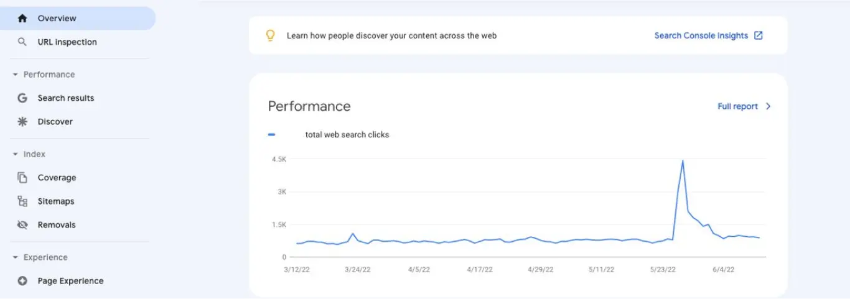The image size is (850, 299).
Task: Select Search results in sidebar
Action: coord(66,98)
